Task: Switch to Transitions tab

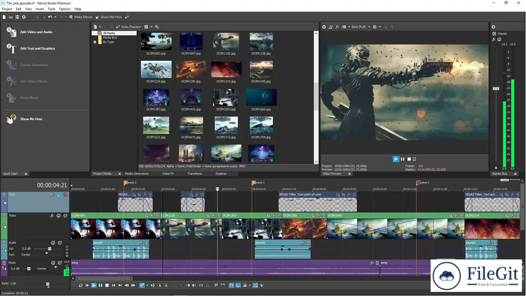Action: [x=194, y=173]
